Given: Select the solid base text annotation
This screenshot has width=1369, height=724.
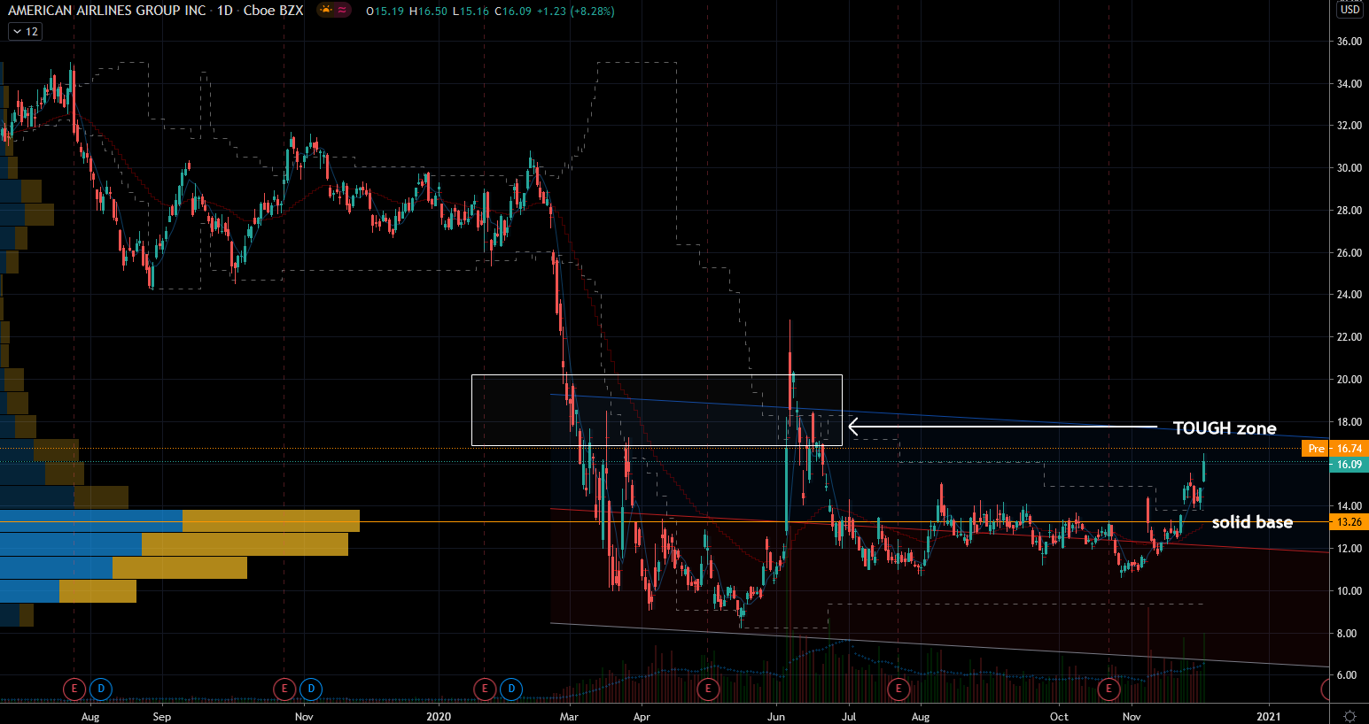Looking at the screenshot, I should (x=1252, y=522).
